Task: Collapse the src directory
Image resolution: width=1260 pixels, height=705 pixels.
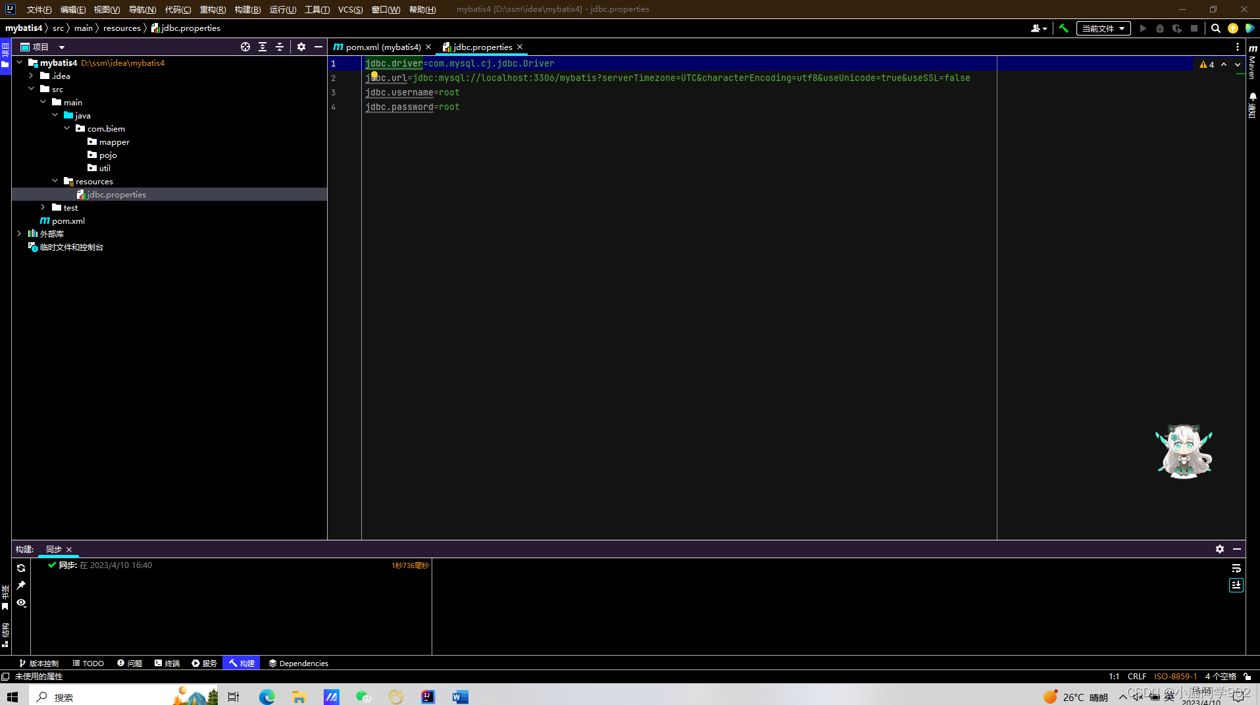Action: click(31, 89)
